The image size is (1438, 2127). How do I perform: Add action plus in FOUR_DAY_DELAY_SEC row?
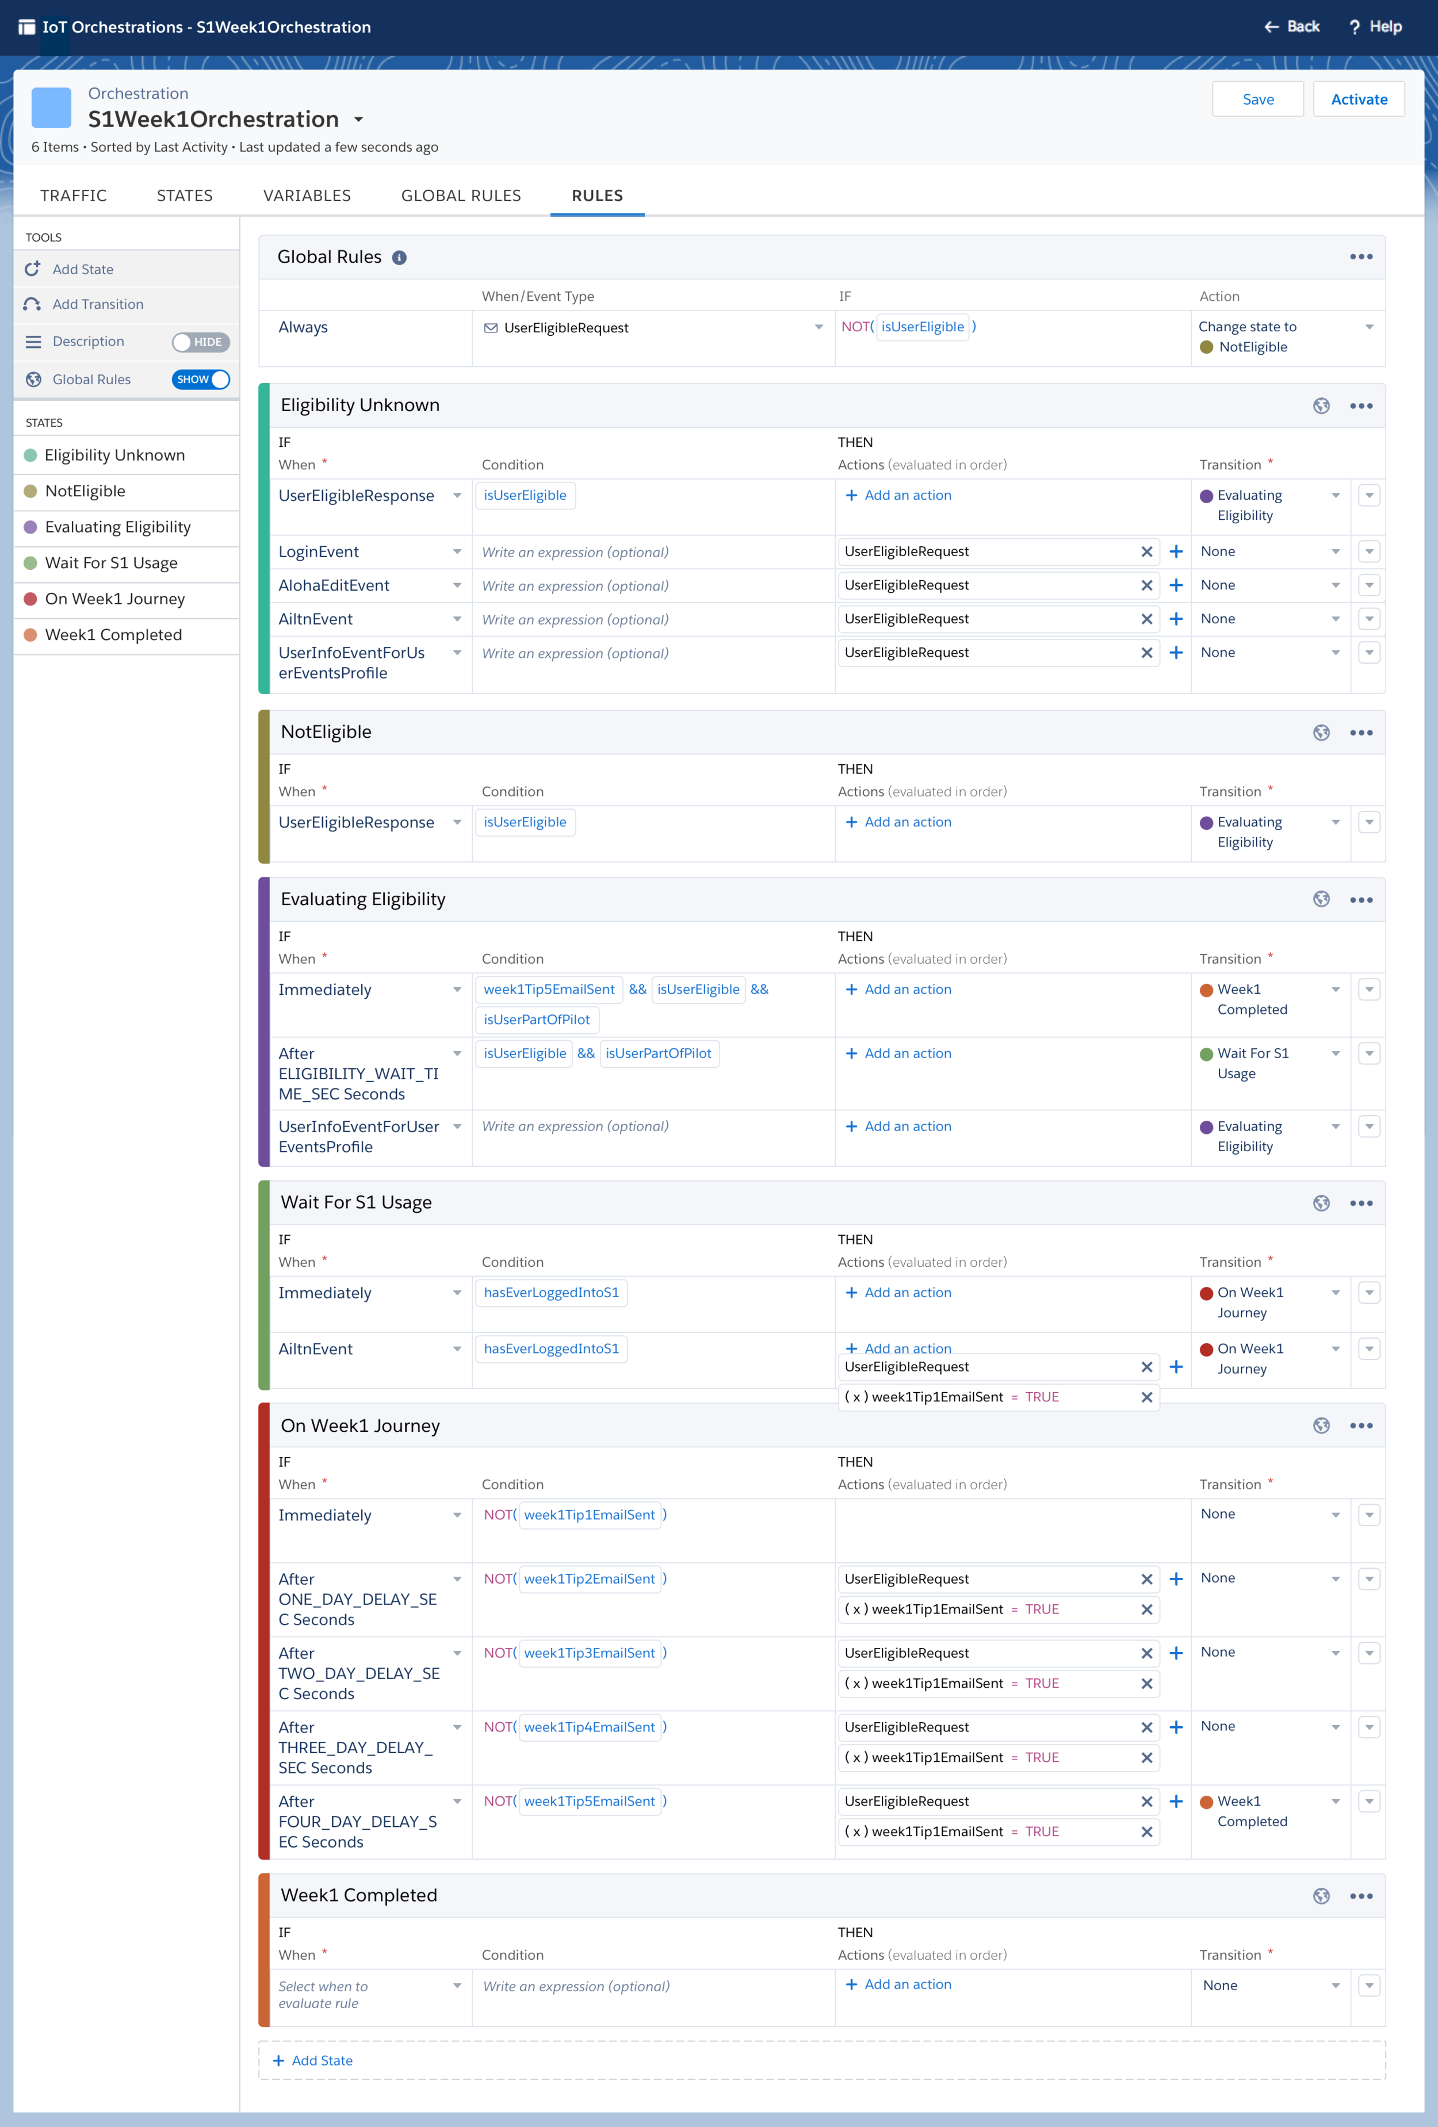click(1176, 1801)
